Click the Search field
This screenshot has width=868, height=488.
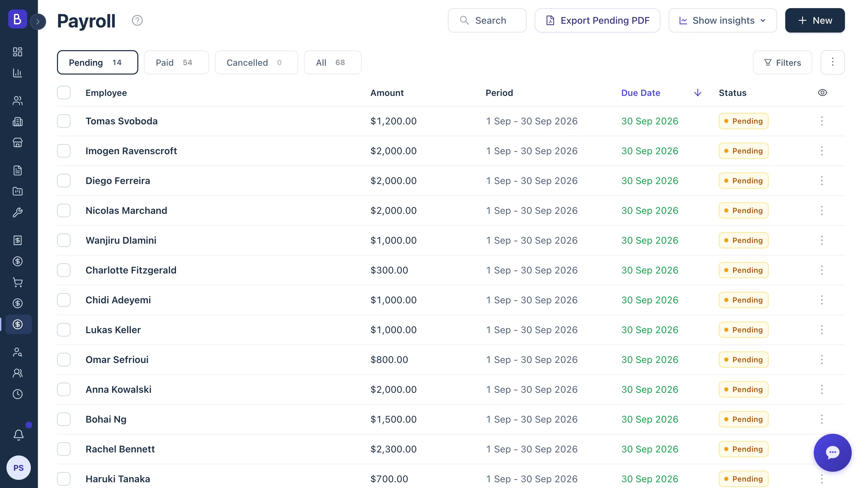coord(487,20)
